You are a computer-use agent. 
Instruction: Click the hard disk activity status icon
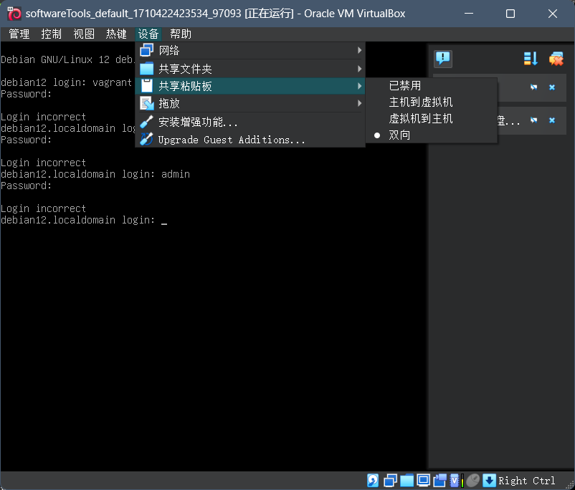click(x=374, y=480)
